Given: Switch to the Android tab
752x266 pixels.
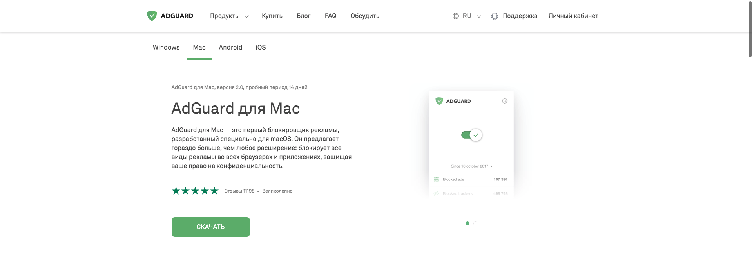Looking at the screenshot, I should pos(230,47).
